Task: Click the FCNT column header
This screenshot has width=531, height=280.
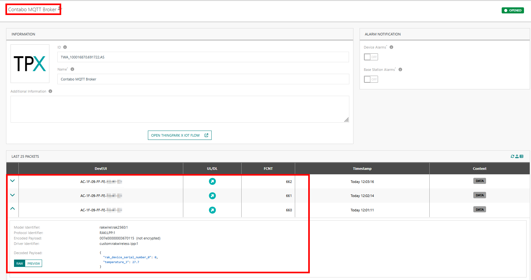Action: [x=268, y=169]
